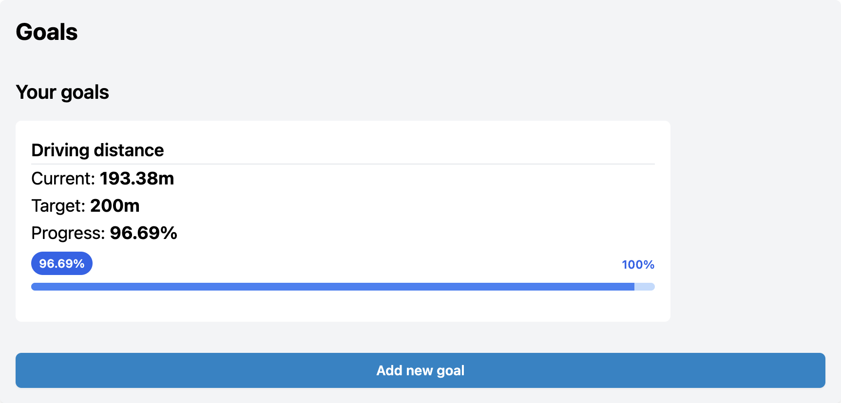Click the end of the progress bar
This screenshot has width=841, height=403.
650,287
